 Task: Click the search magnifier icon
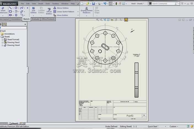click(x=176, y=4)
